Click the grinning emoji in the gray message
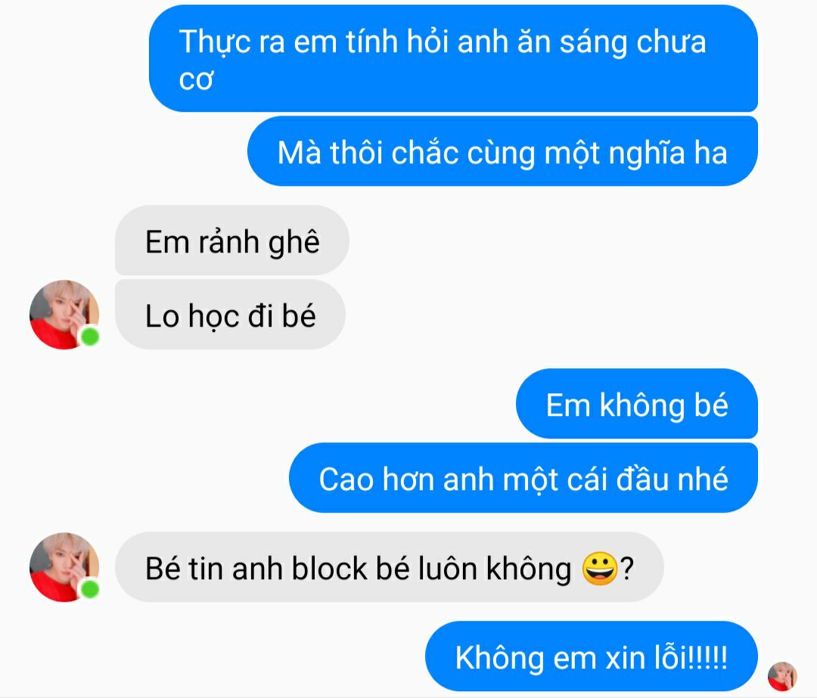 600,568
